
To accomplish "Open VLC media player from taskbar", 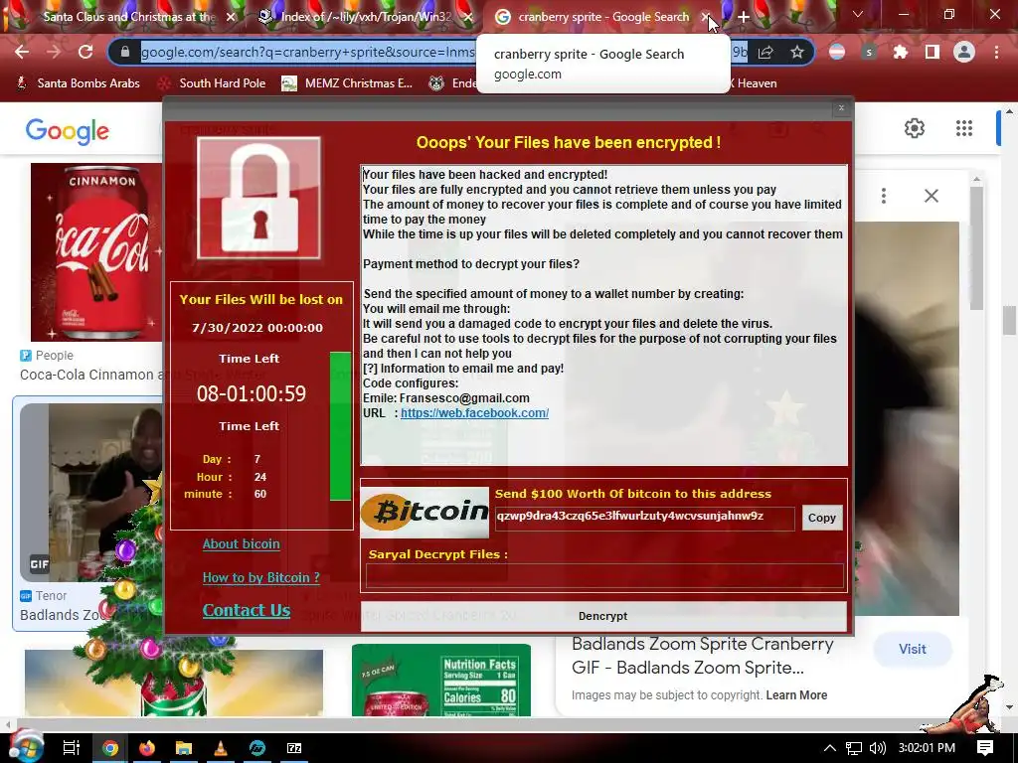I will pos(221,748).
